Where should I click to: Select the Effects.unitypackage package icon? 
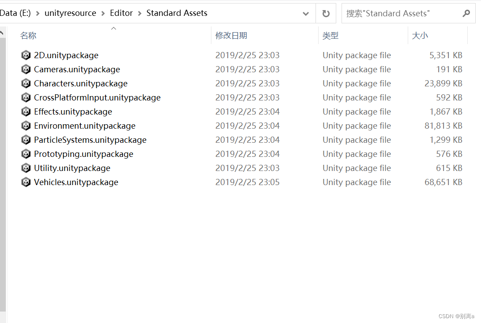[26, 111]
